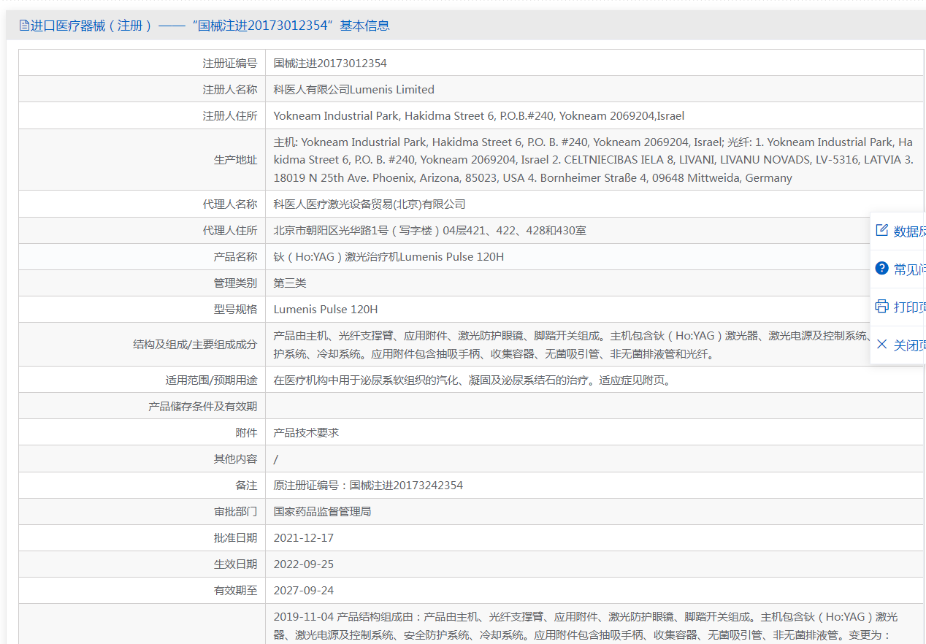This screenshot has height=644, width=926.
Task: Select 科医人医疗激光设备贸易(北京)有限公司 value
Action: (x=370, y=204)
